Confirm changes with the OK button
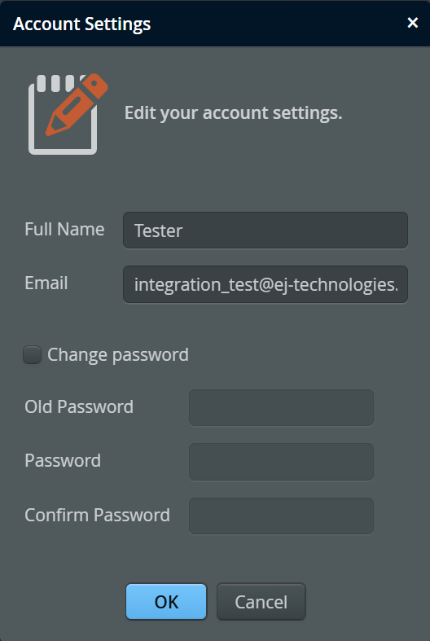Screen dimensions: 430x641 tap(166, 602)
